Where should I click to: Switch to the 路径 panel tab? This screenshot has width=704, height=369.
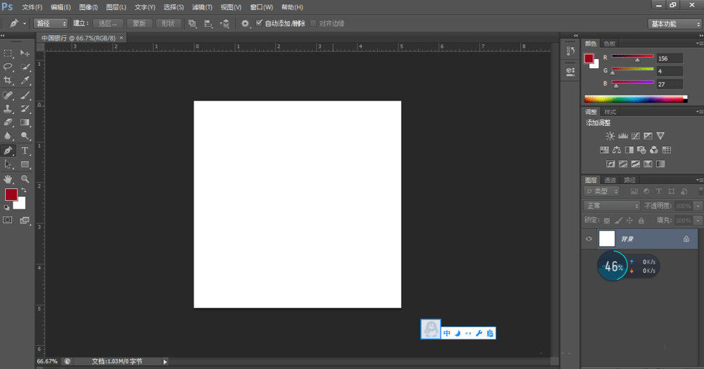pyautogui.click(x=630, y=180)
